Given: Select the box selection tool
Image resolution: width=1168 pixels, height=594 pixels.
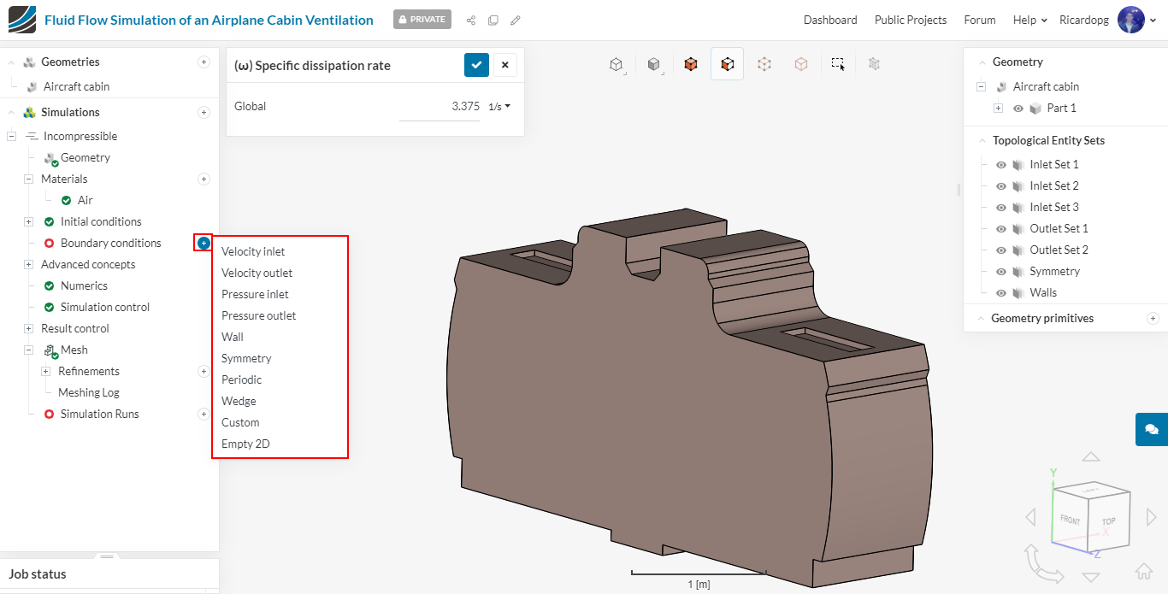Looking at the screenshot, I should 838,64.
